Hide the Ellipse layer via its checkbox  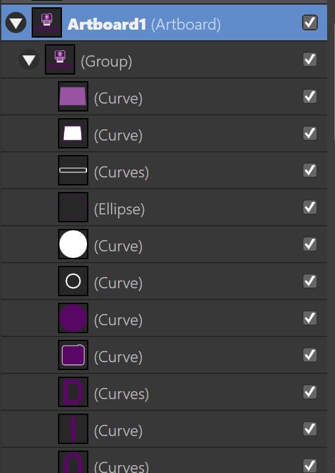point(310,207)
